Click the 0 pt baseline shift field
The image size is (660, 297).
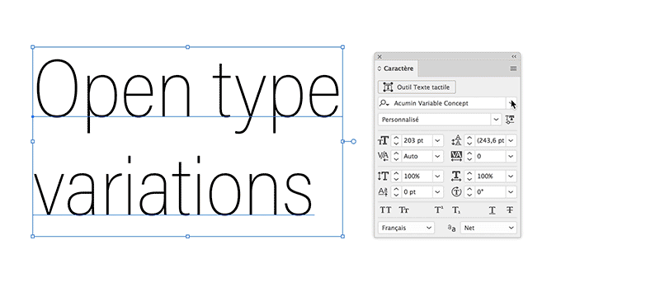(x=417, y=192)
